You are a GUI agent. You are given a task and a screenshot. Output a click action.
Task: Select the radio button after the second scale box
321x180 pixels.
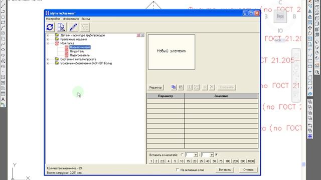click(x=216, y=155)
